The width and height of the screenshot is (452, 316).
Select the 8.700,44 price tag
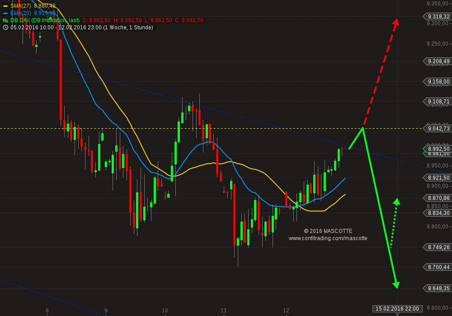click(x=437, y=267)
